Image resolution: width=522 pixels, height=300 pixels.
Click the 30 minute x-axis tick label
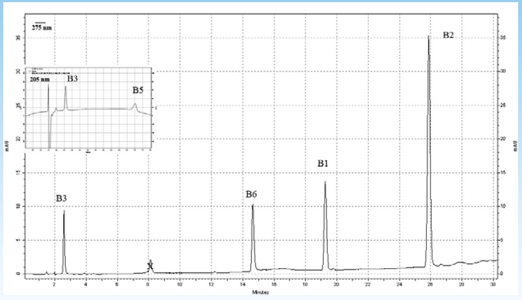point(493,286)
